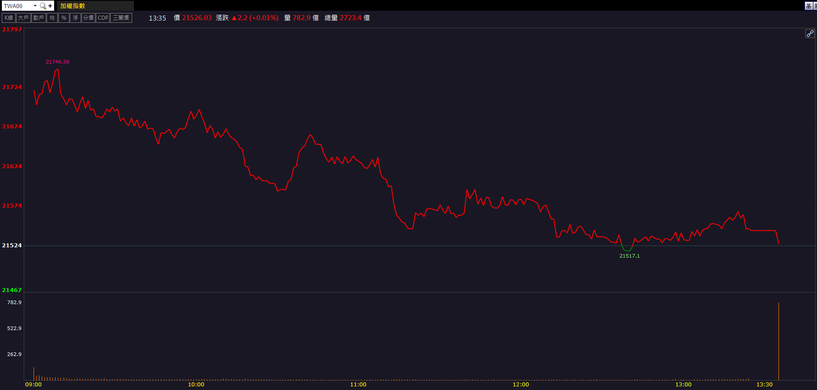The height and width of the screenshot is (390, 817).
Task: Toggle the 大戶 indicator button
Action: click(x=23, y=18)
